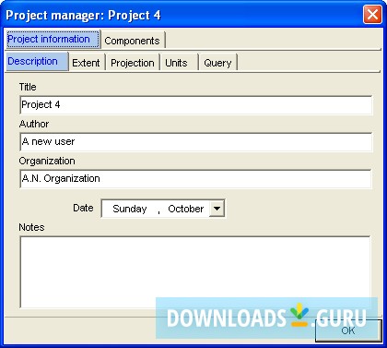This screenshot has height=348, width=387.
Task: Open the Query sub-tab
Action: [217, 63]
